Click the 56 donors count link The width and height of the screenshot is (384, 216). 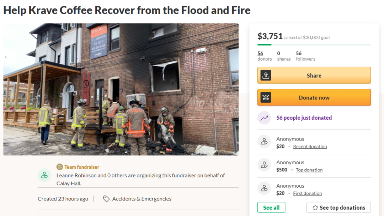pyautogui.click(x=260, y=53)
